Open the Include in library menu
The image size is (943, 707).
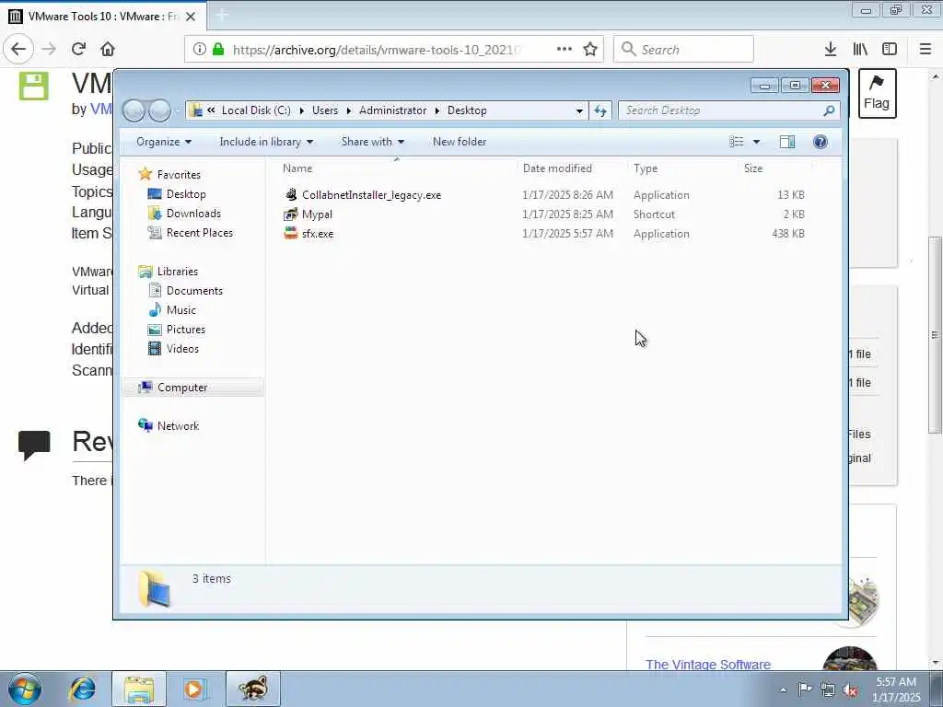point(266,142)
